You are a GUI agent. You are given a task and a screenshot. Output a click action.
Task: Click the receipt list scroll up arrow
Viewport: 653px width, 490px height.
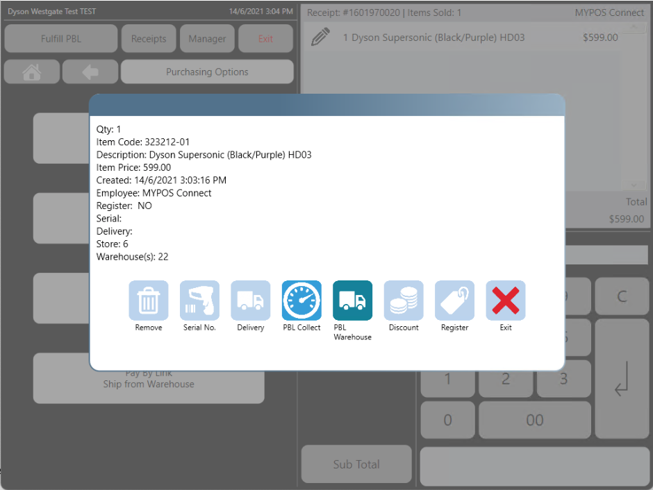point(634,28)
